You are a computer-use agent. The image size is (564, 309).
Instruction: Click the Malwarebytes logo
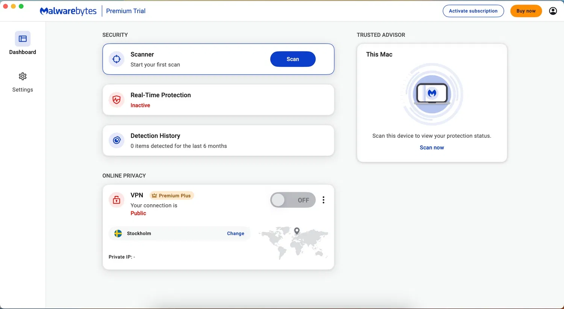click(68, 11)
